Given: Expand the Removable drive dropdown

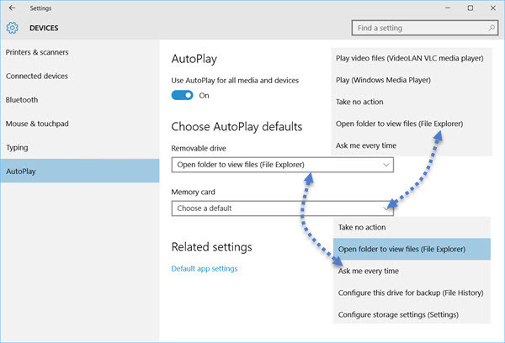Looking at the screenshot, I should click(283, 165).
